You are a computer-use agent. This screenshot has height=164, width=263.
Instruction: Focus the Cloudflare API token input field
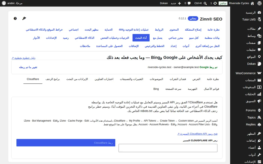coord(168,148)
